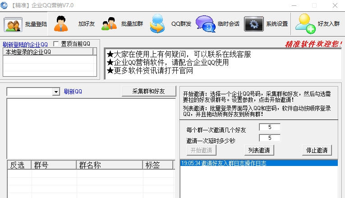
Task: Switch to 加好友 tab label
Action: tap(87, 24)
